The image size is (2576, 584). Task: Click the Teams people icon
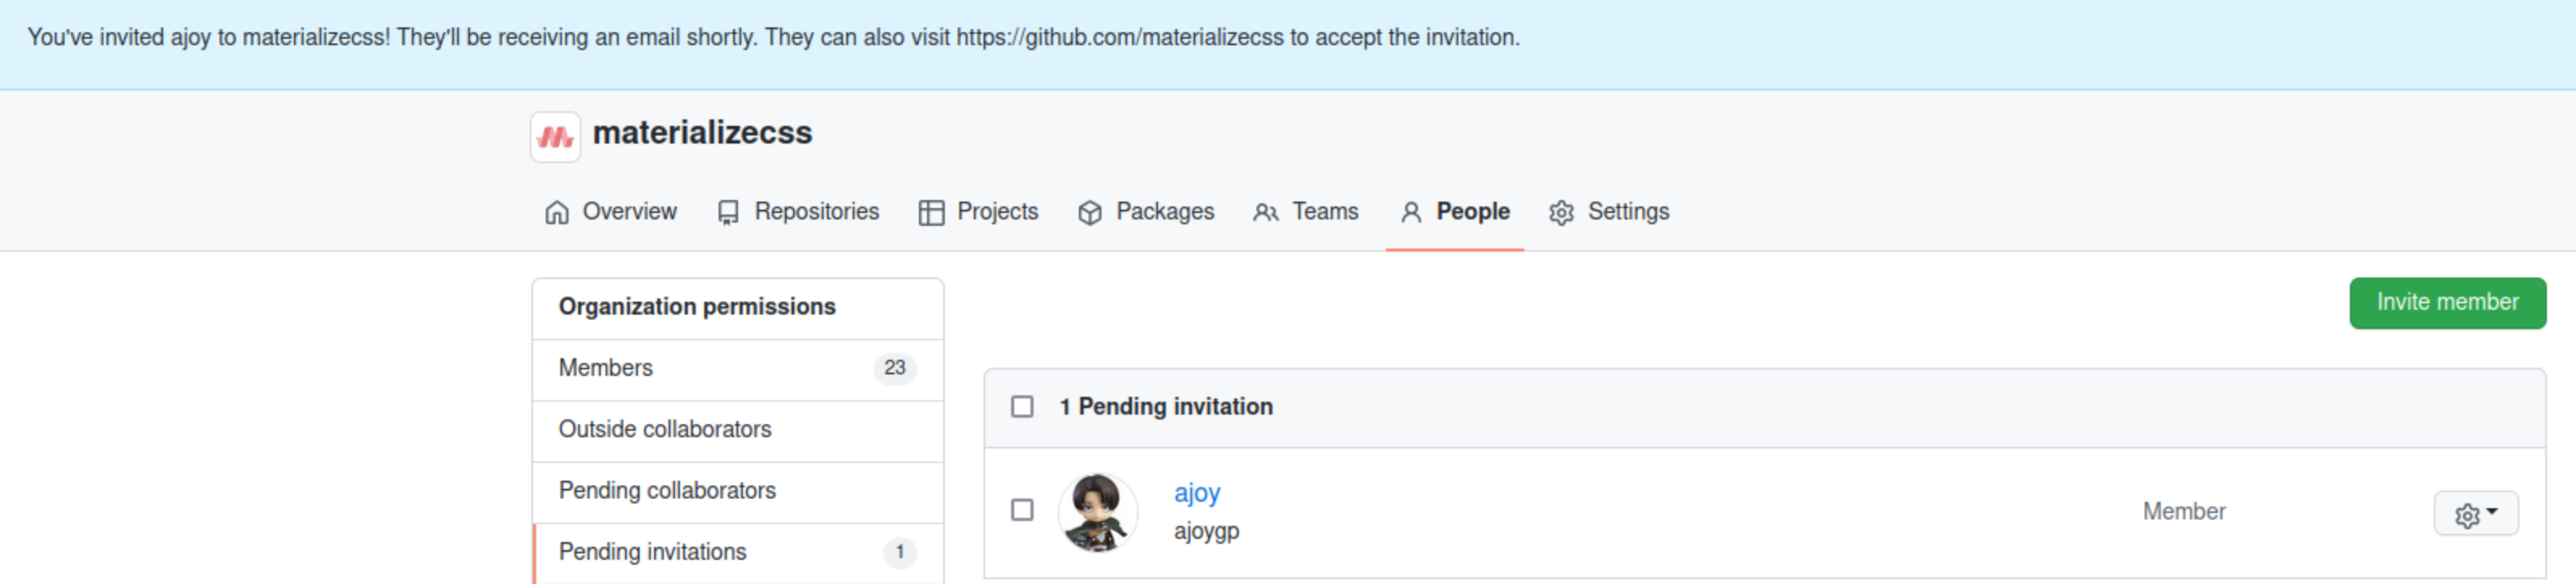[x=1265, y=213]
